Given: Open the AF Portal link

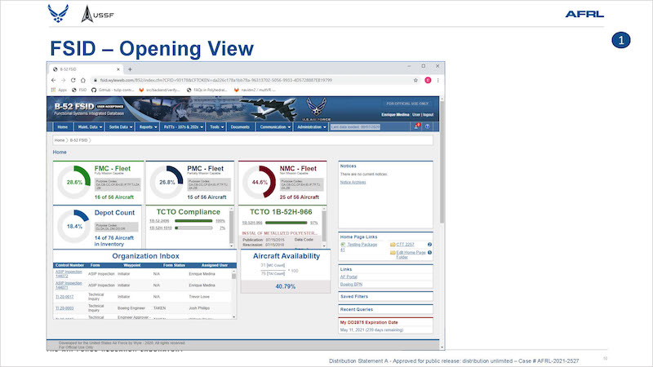Looking at the screenshot, I should coord(349,276).
